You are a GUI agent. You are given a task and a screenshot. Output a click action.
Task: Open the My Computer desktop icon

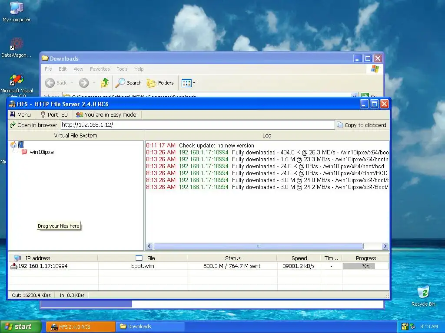click(17, 12)
